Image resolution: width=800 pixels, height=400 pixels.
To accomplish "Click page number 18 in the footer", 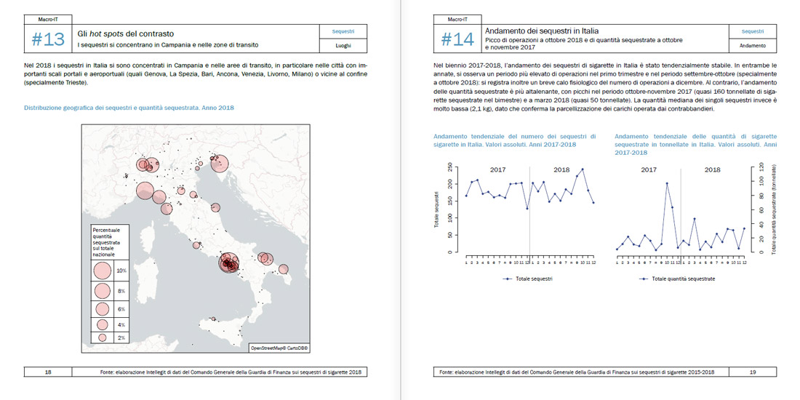I will tap(48, 372).
